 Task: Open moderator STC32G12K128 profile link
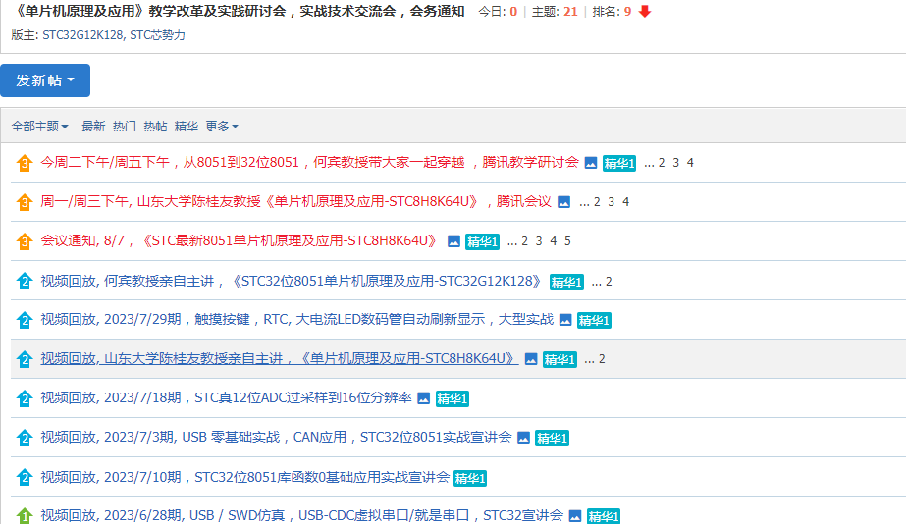click(82, 35)
